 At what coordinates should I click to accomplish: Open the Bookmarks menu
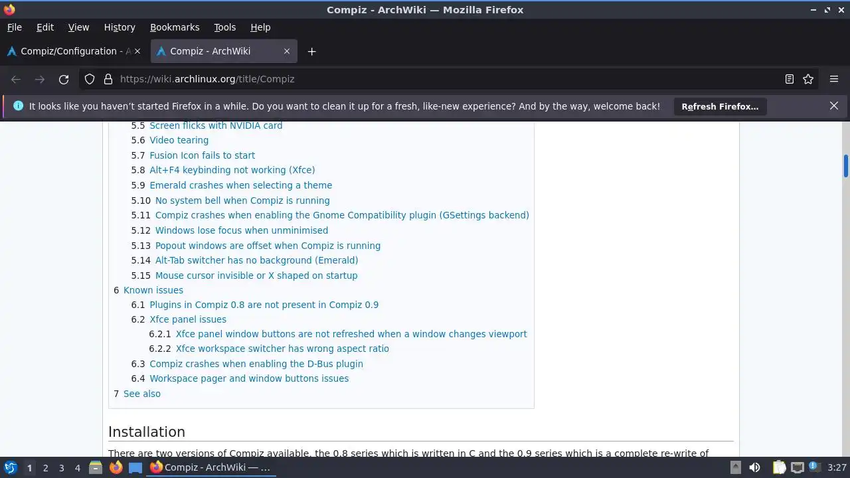(175, 27)
